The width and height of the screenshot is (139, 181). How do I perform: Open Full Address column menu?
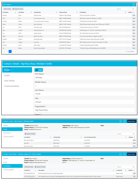click(125, 12)
